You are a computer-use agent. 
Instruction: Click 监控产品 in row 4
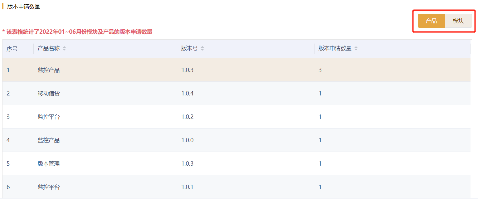click(49, 140)
